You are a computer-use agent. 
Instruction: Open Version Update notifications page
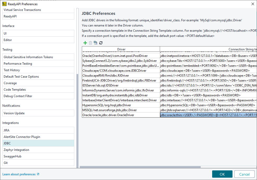[38, 113]
